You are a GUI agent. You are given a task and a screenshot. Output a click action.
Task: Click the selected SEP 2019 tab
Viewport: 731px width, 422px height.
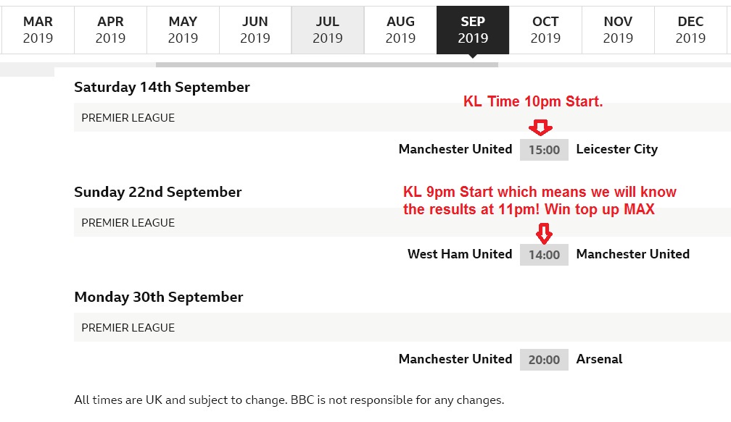tap(473, 30)
